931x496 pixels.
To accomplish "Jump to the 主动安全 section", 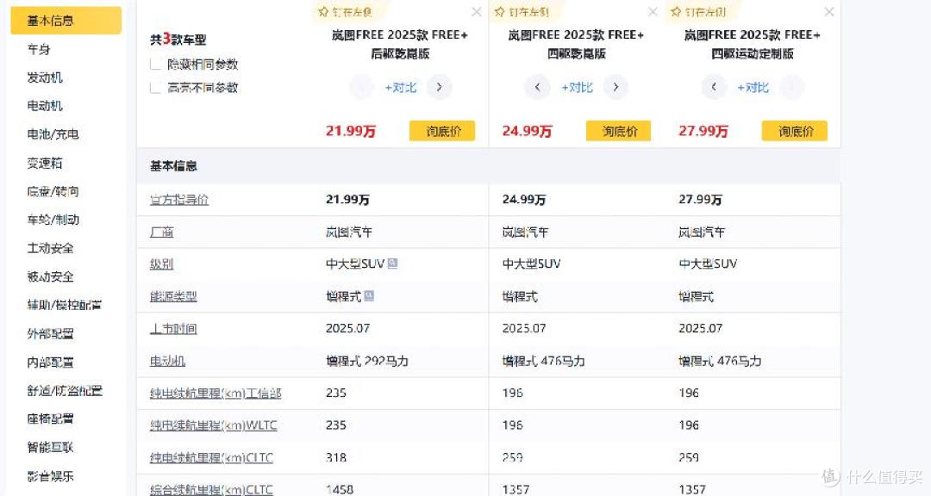I will [51, 248].
